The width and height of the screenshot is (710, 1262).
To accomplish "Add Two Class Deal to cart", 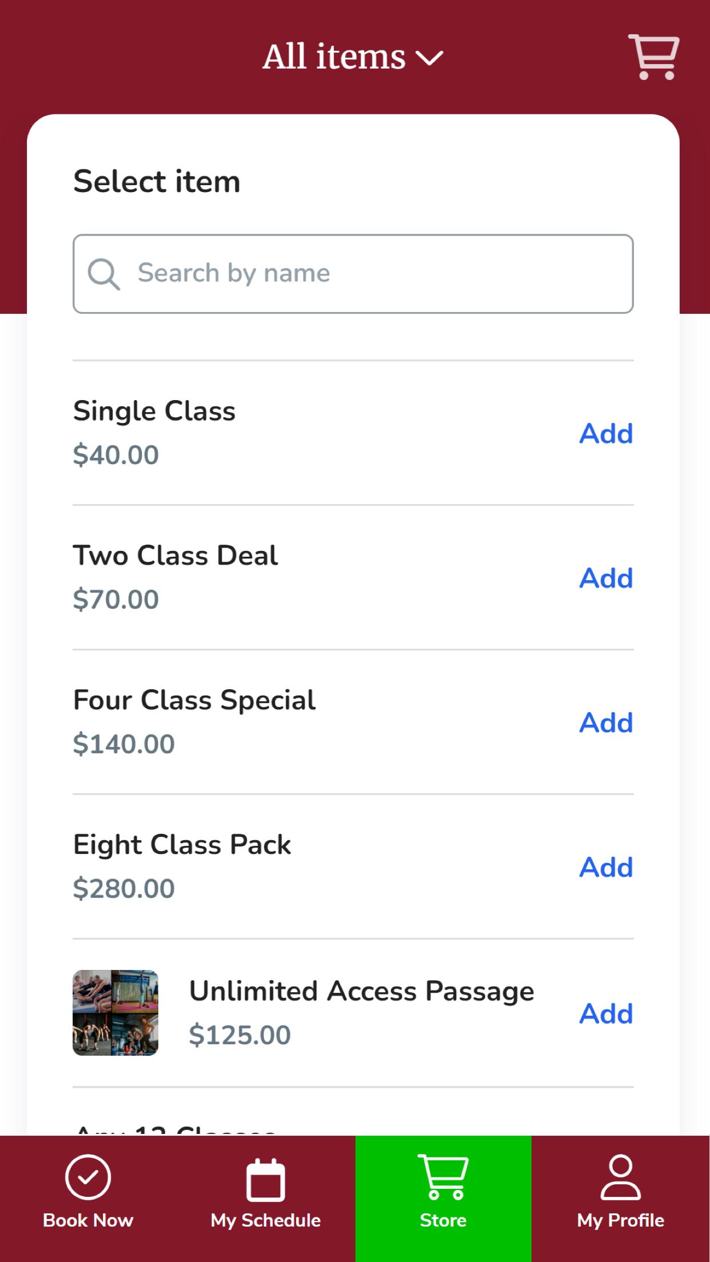I will tap(606, 578).
